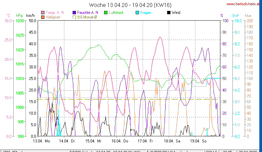Click the km/h wind axis unit label

(x=30, y=16)
